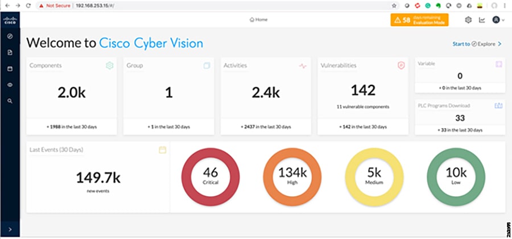The width and height of the screenshot is (512, 239).
Task: Reload the page in browser
Action: 28,6
